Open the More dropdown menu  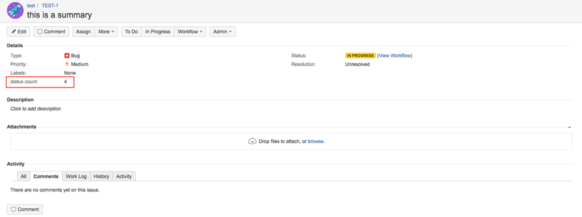(x=106, y=32)
